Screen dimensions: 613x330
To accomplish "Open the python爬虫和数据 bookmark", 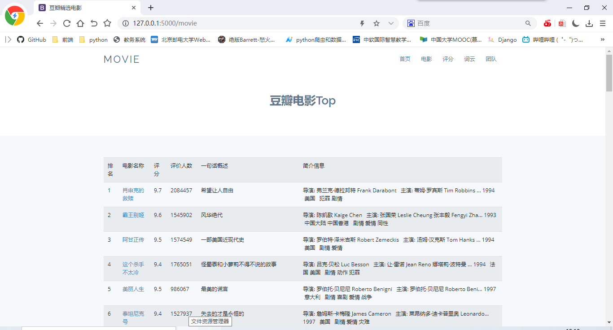I will click(x=316, y=39).
